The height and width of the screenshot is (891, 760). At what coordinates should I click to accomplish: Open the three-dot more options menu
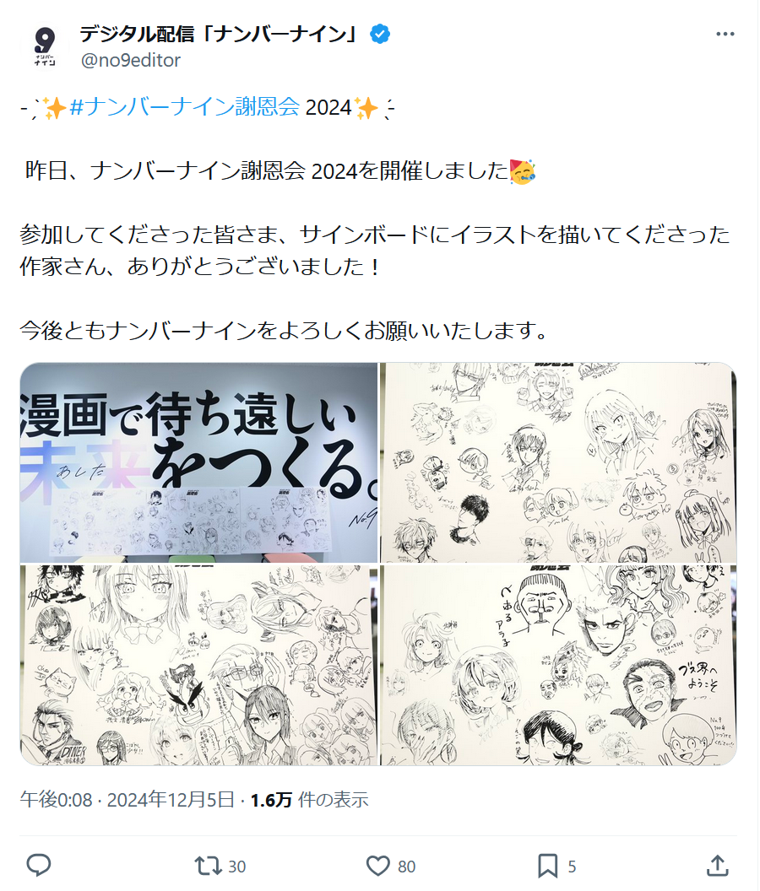pos(725,35)
